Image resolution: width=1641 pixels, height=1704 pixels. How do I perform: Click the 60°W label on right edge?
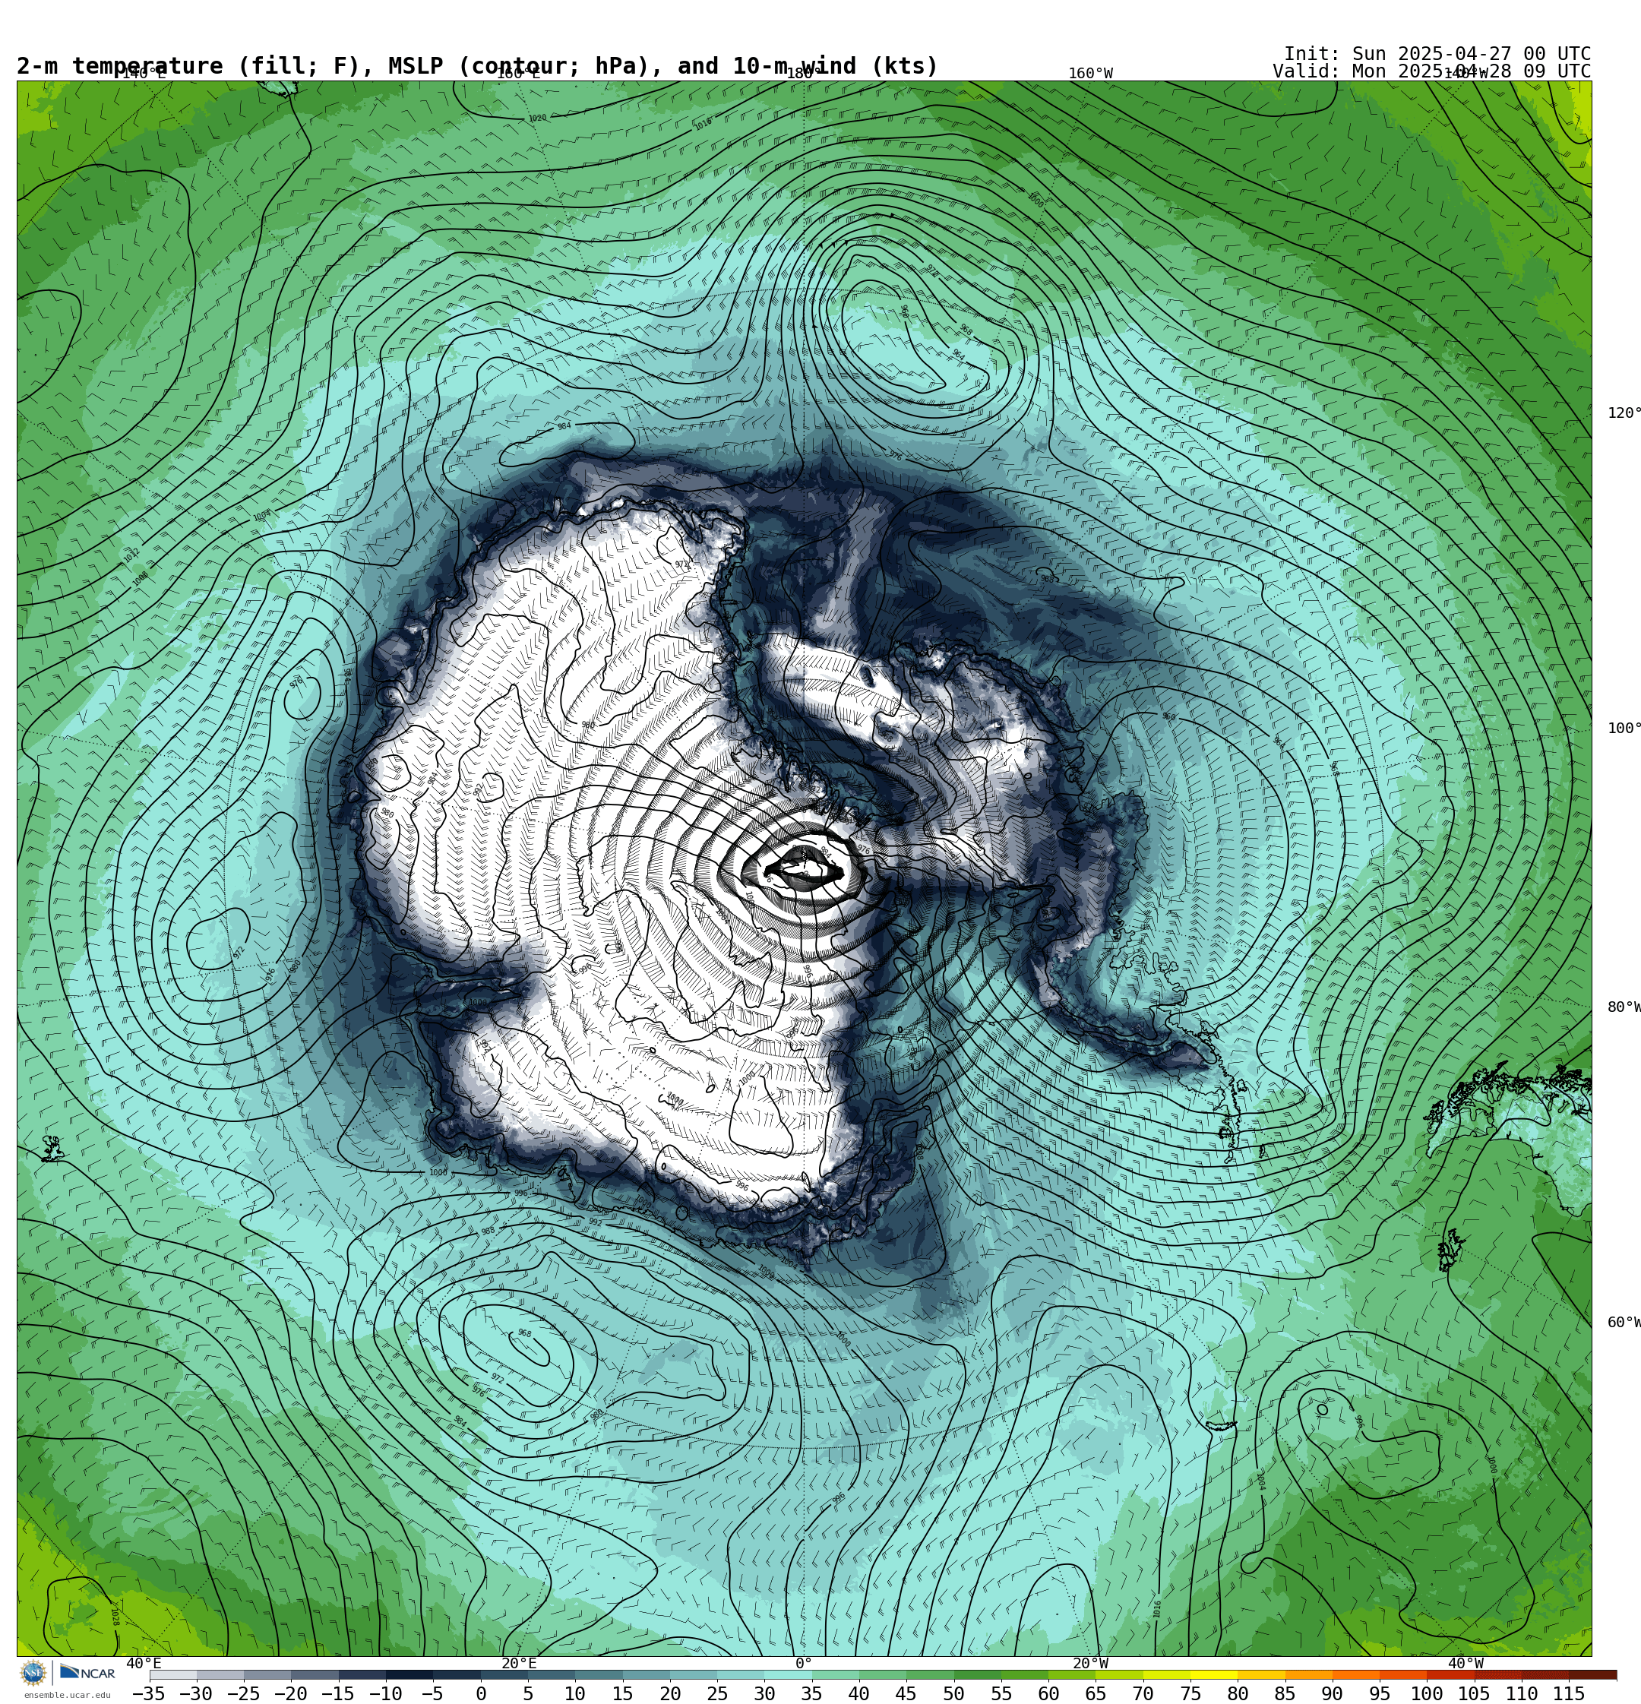click(1624, 1323)
